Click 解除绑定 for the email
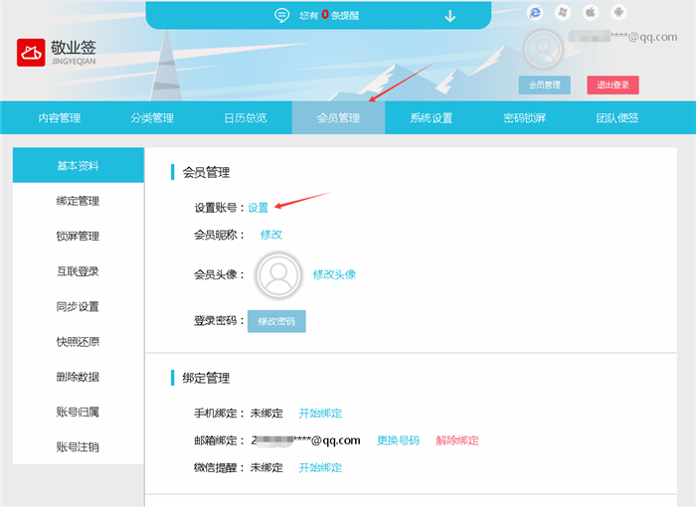 457,440
